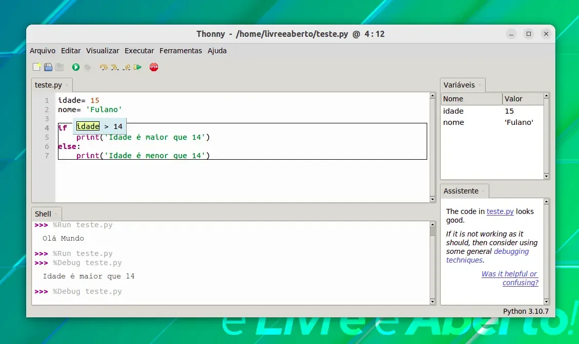Follow the teste.py link in Assistente
Viewport: 579px width, 344px height.
[500, 211]
